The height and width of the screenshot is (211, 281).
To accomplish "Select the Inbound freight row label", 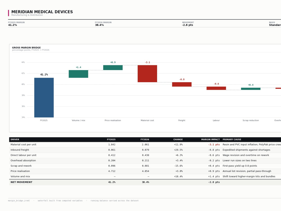I will point(20,150).
